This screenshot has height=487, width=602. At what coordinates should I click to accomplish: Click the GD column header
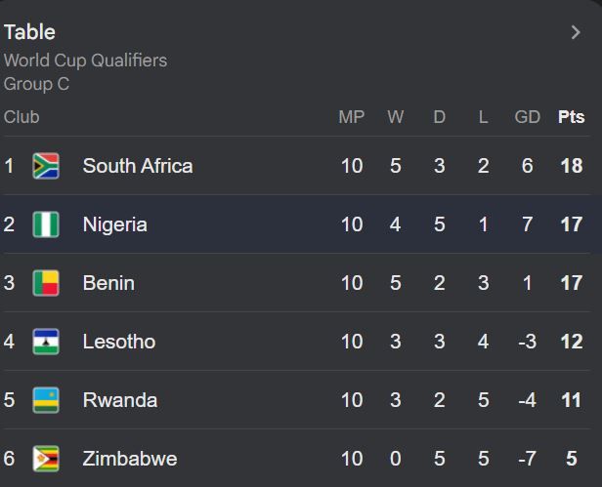[x=527, y=117]
